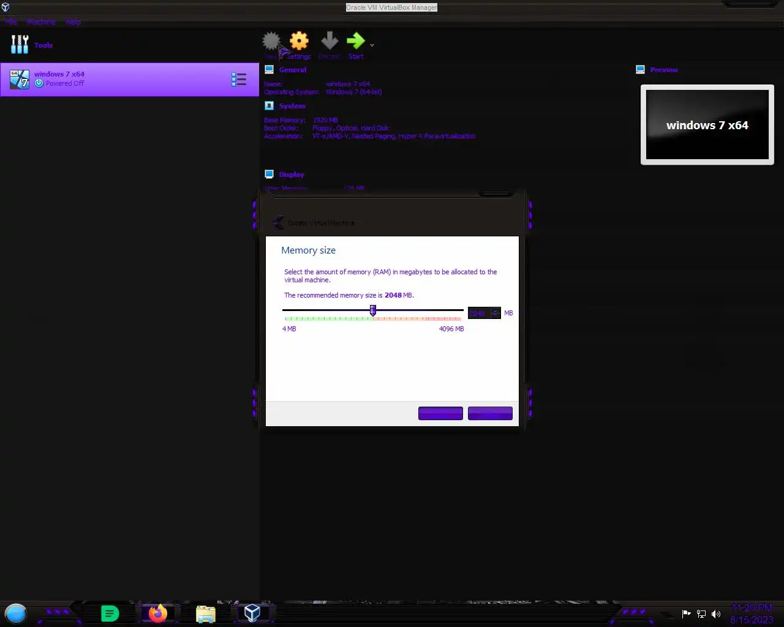The width and height of the screenshot is (784, 627).
Task: Click the VirtualBox icon in the title bar
Action: click(6, 7)
